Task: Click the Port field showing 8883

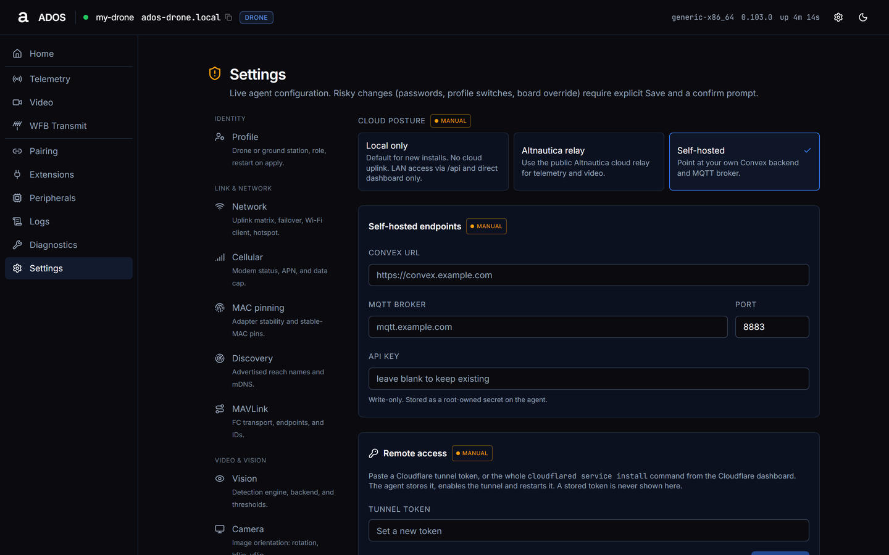Action: click(772, 327)
